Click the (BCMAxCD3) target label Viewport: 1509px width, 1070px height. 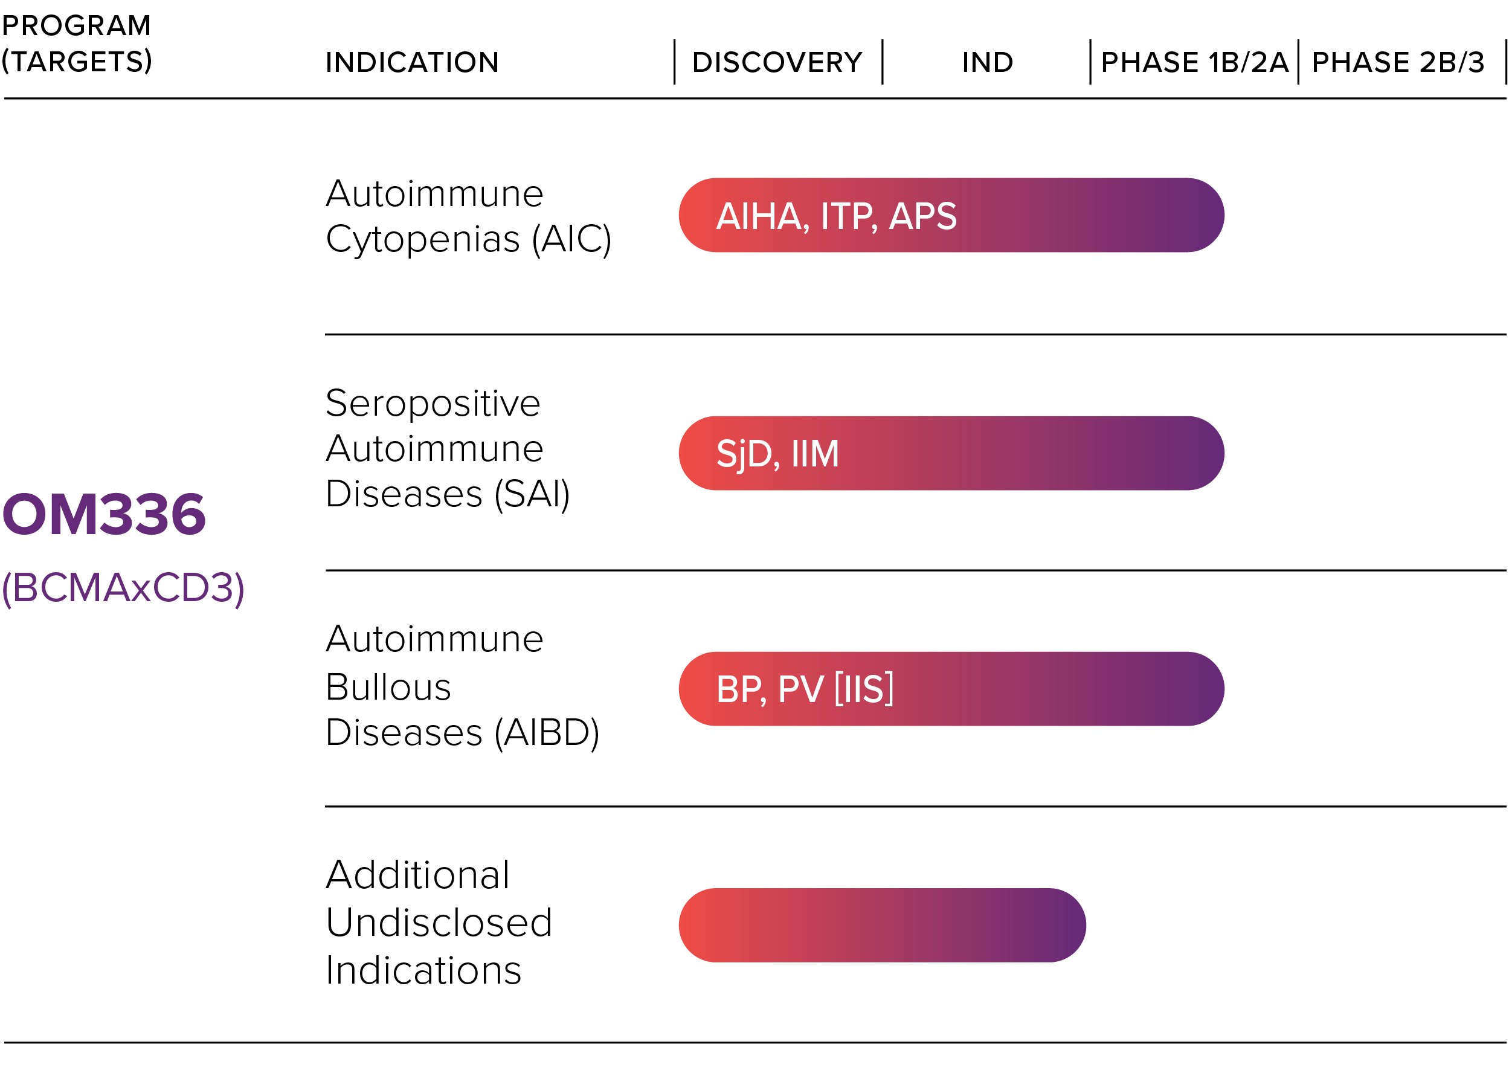(x=123, y=588)
